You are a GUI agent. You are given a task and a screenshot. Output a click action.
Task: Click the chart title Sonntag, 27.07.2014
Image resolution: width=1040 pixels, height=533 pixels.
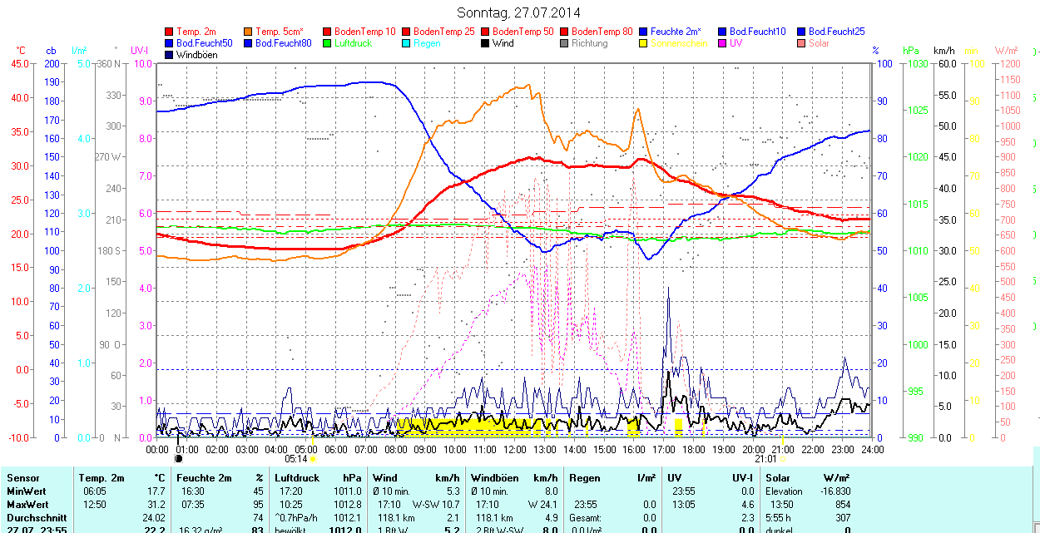click(x=518, y=12)
